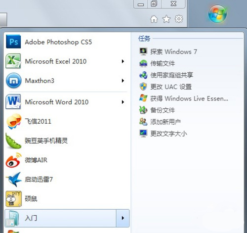Open the 使用家庭组共享 task link
This screenshot has width=247, height=233.
[x=171, y=75]
